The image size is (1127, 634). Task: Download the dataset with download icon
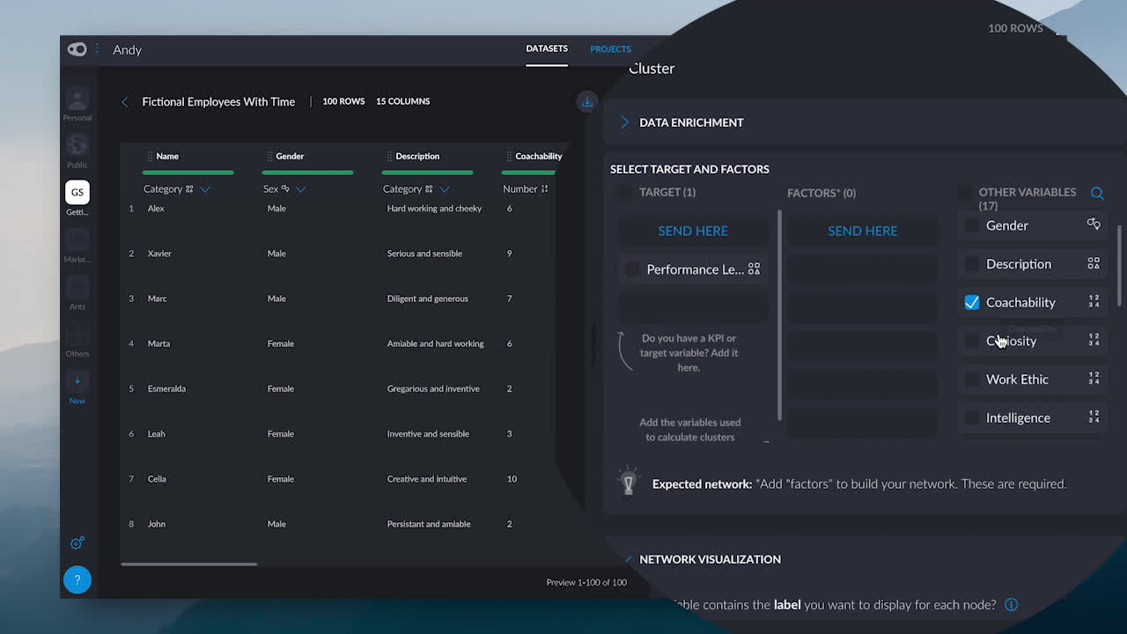587,102
